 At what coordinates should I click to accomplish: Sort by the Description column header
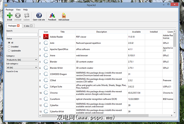101,32
